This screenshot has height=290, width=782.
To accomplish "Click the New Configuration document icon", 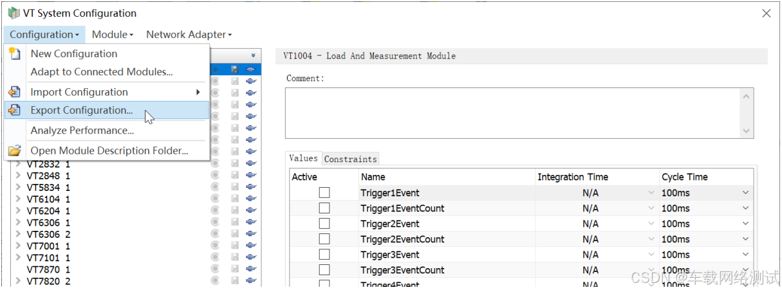I will 14,54.
